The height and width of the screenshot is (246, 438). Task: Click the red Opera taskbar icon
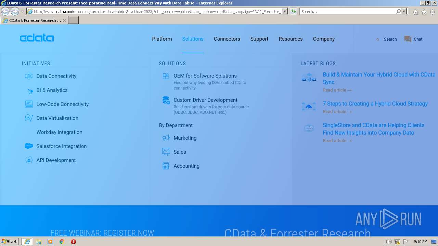pyautogui.click(x=73, y=242)
